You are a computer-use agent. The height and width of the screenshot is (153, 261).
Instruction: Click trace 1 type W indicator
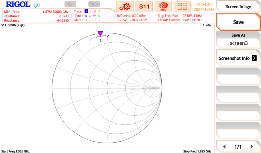pos(86,16)
